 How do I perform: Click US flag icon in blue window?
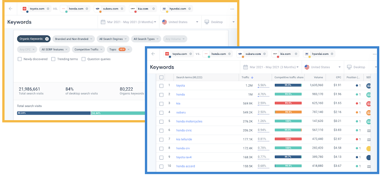pyautogui.click(x=307, y=67)
